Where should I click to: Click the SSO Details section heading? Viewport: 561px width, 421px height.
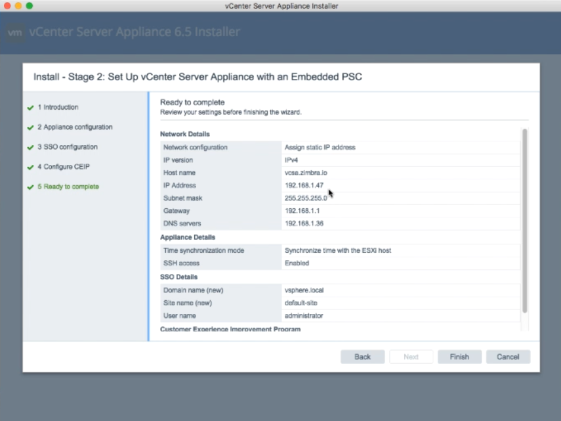(x=179, y=277)
